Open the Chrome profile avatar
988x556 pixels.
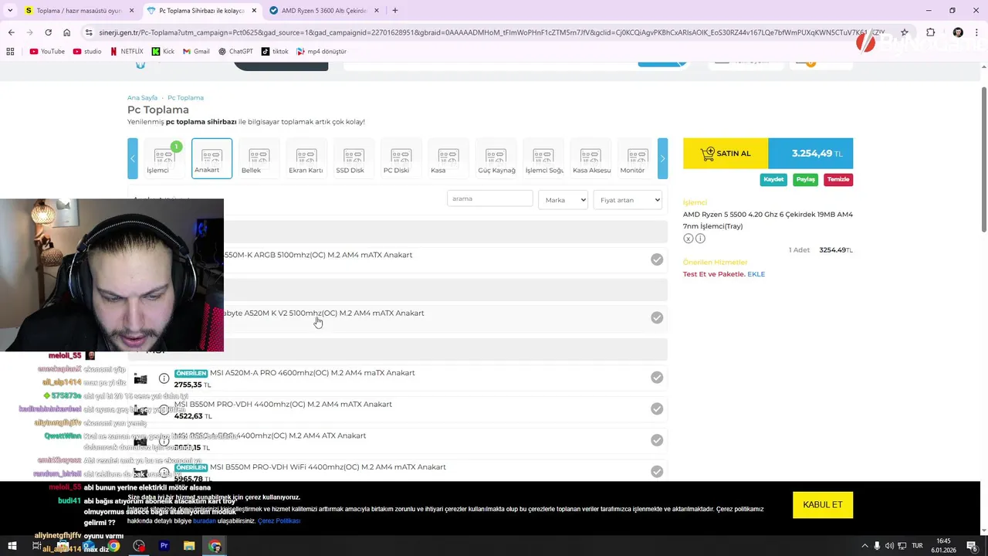coord(958,32)
